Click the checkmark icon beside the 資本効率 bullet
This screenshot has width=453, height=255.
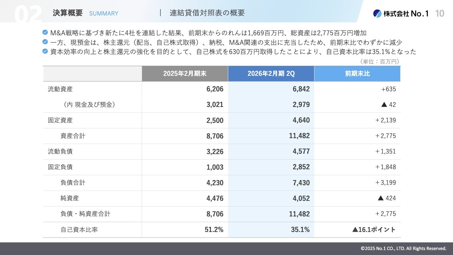[45, 51]
